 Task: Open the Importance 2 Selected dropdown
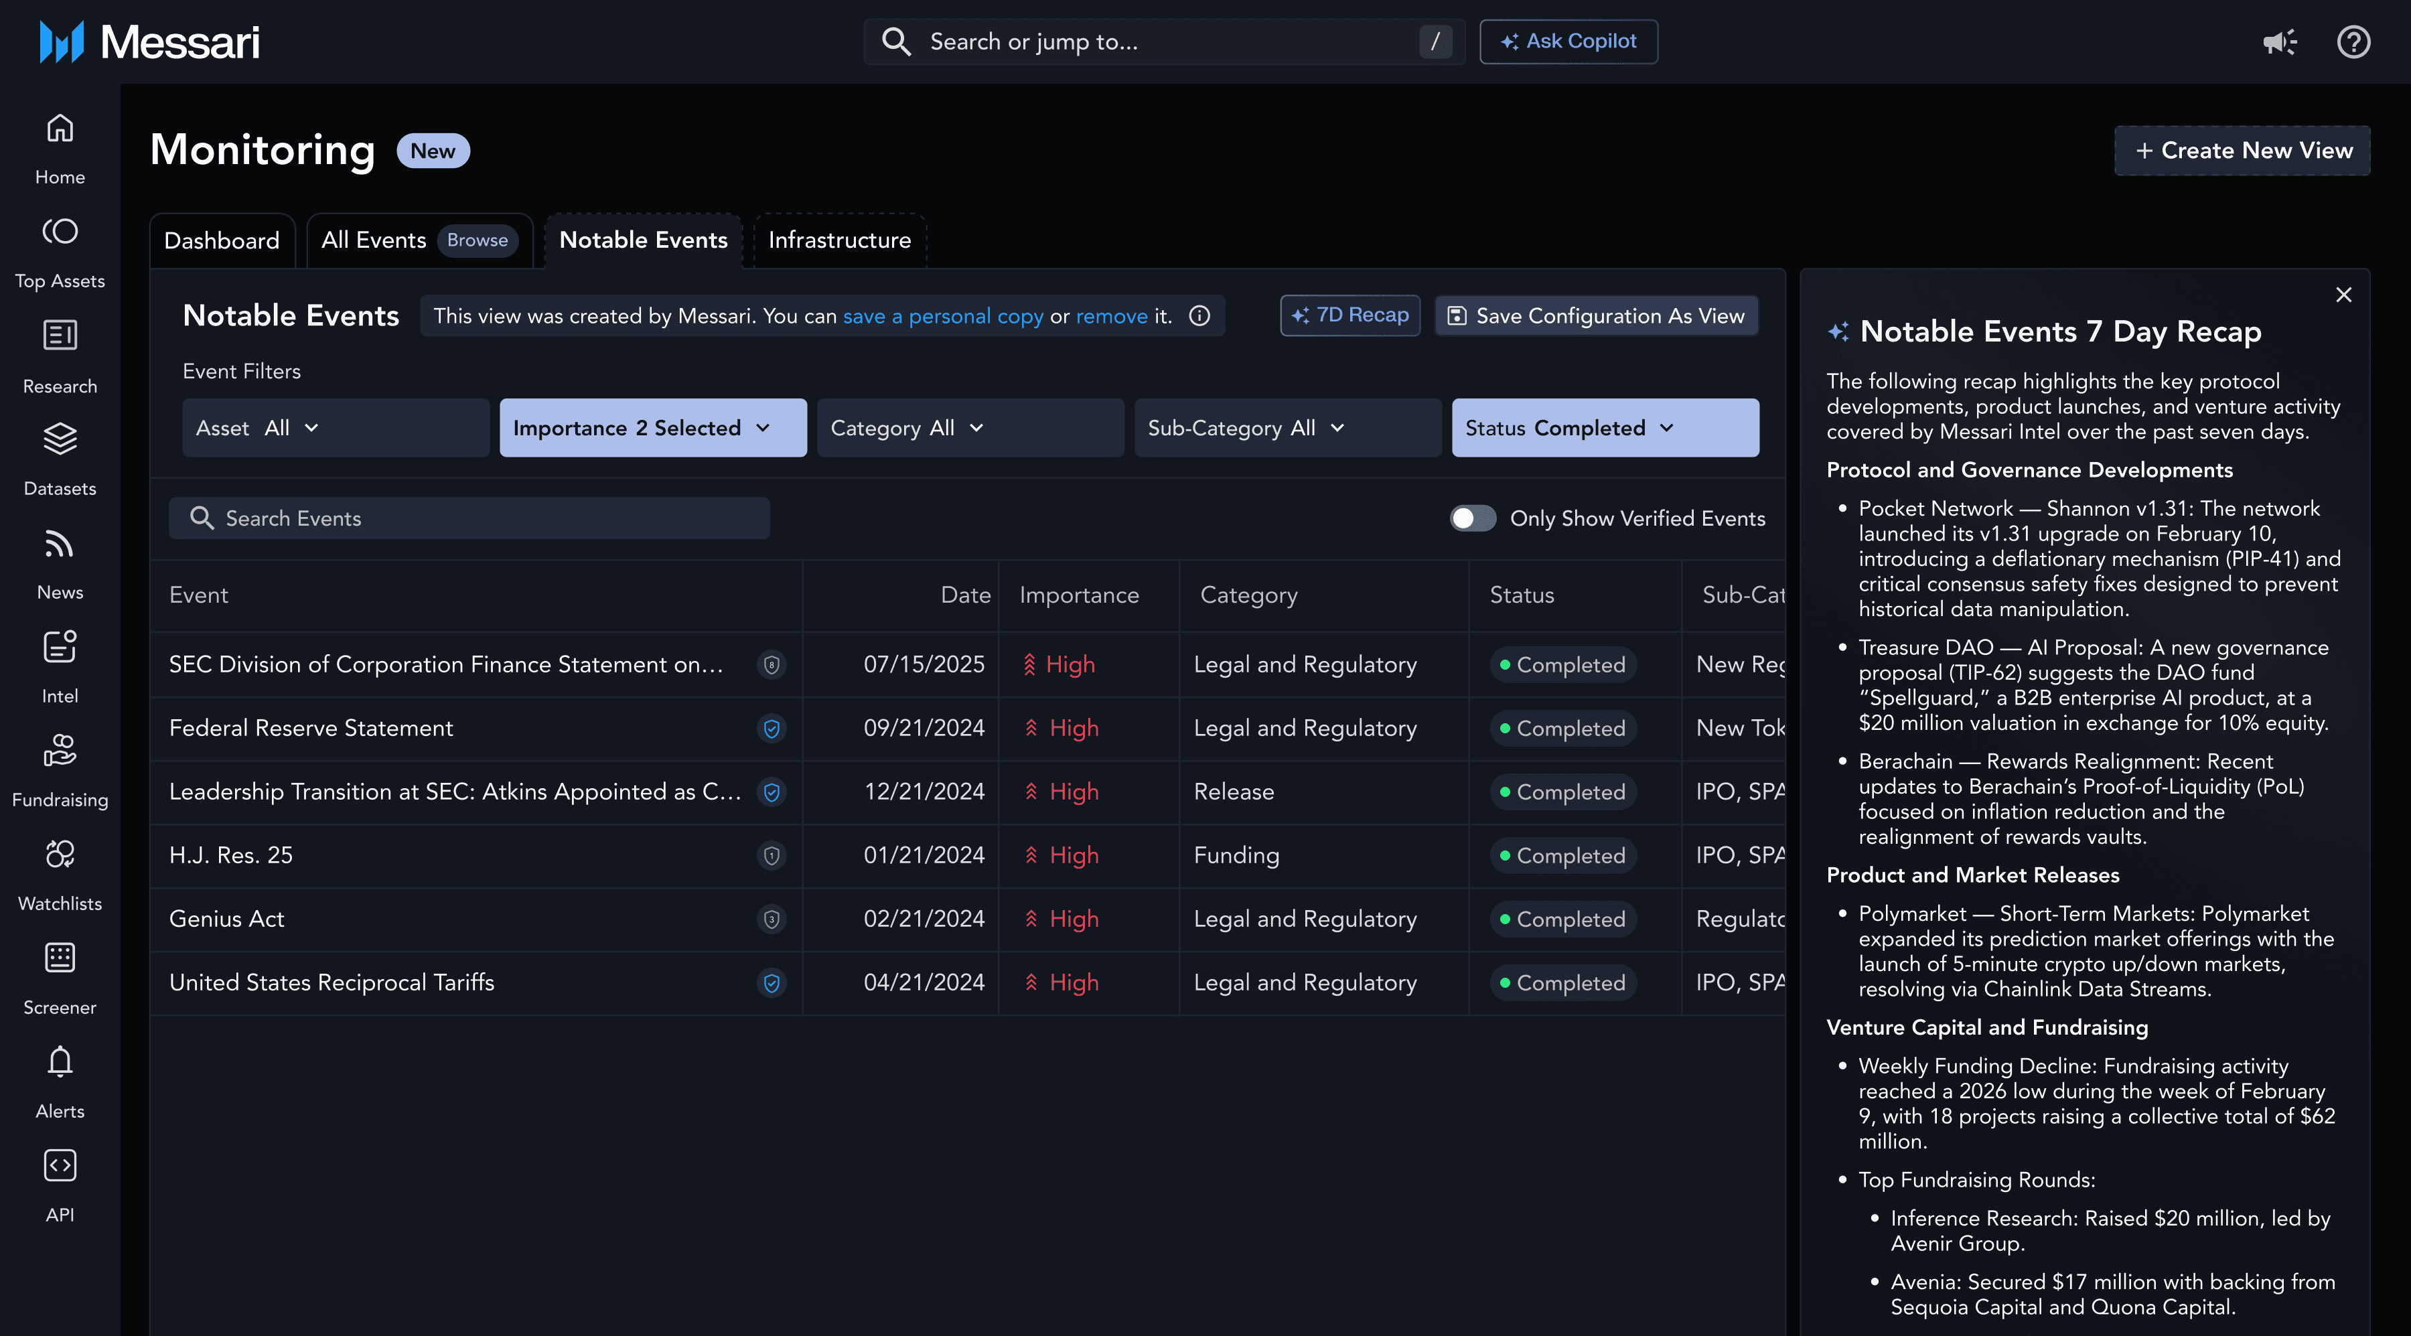coord(652,429)
